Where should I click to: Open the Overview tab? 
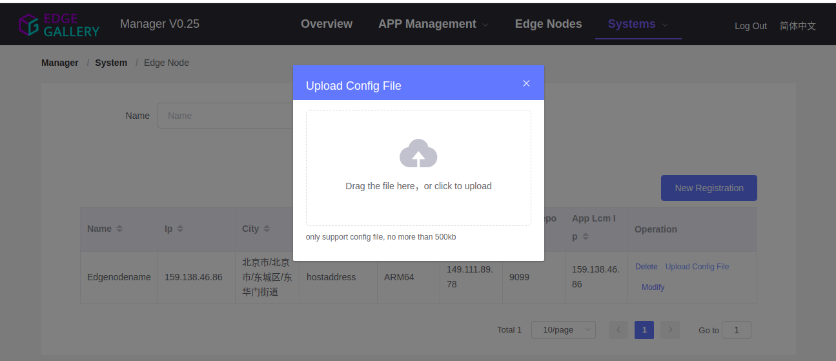[327, 24]
